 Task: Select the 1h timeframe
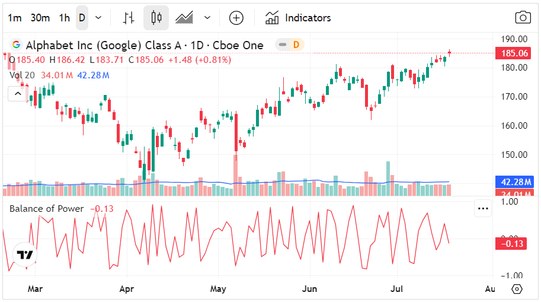64,18
